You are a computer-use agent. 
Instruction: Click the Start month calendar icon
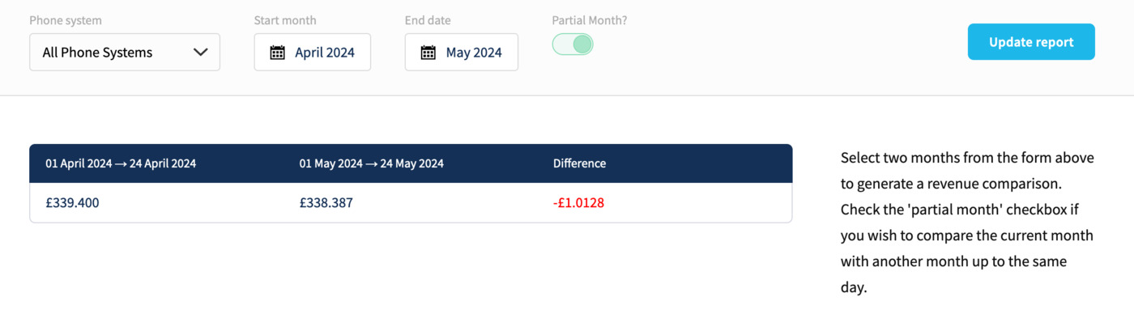pos(277,53)
